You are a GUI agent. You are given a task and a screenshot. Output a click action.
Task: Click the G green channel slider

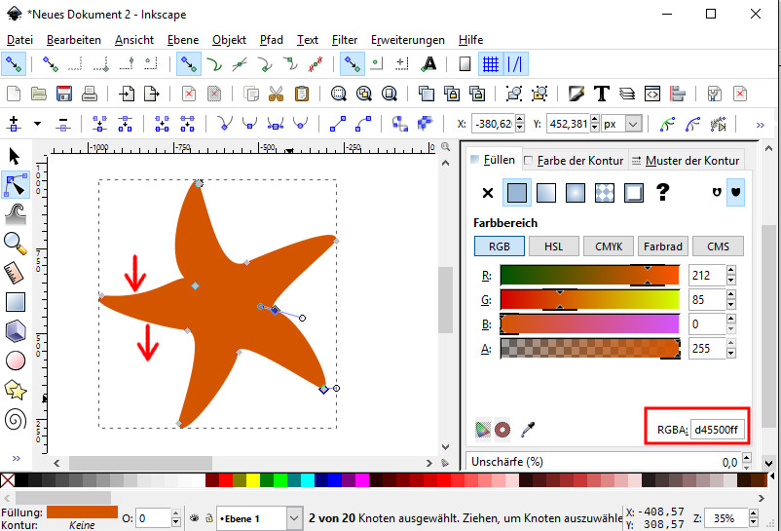588,299
